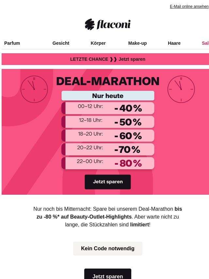Click the Kein Code notwendig box

tap(108, 248)
